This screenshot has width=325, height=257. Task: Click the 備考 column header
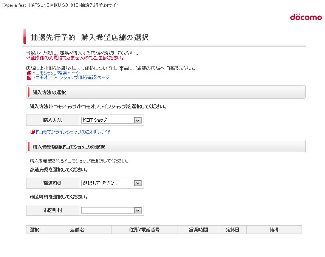click(x=274, y=230)
